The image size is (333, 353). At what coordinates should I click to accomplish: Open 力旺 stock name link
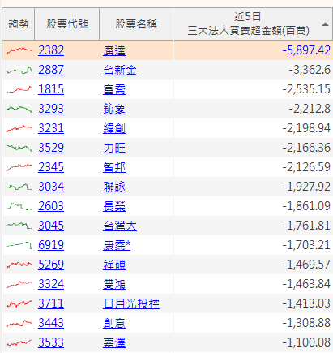click(x=114, y=148)
